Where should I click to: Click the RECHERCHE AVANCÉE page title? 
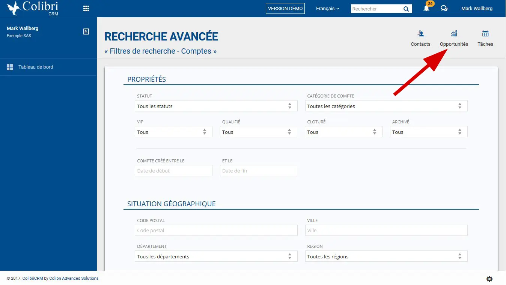click(161, 36)
